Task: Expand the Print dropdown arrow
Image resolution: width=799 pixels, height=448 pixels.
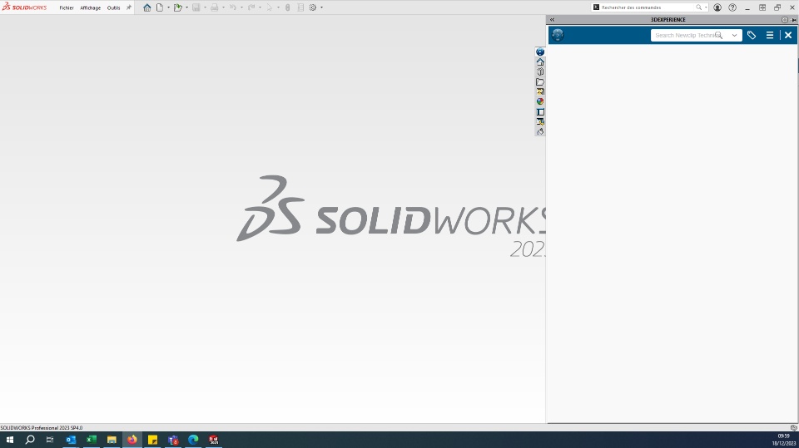Action: [x=223, y=7]
